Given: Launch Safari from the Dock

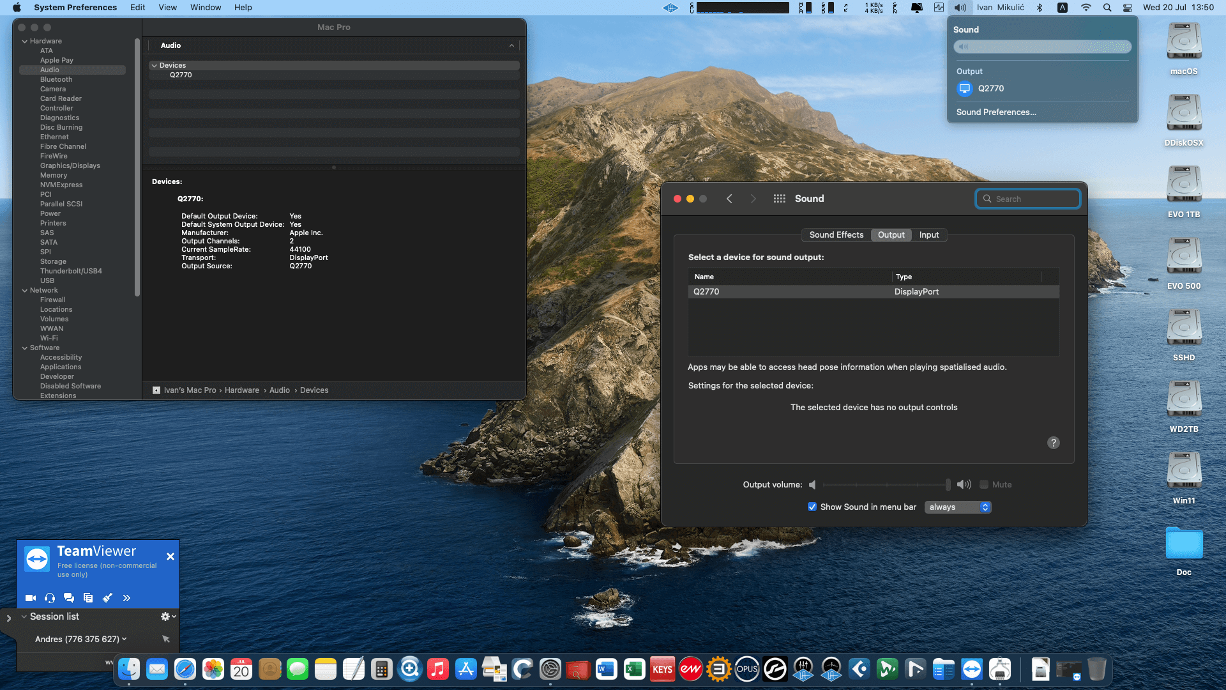Looking at the screenshot, I should pos(185,669).
